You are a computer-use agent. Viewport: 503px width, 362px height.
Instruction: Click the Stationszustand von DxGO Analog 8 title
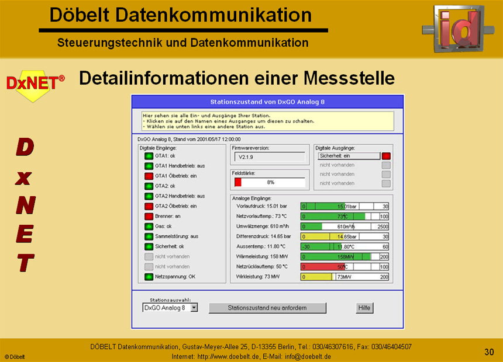pyautogui.click(x=267, y=102)
